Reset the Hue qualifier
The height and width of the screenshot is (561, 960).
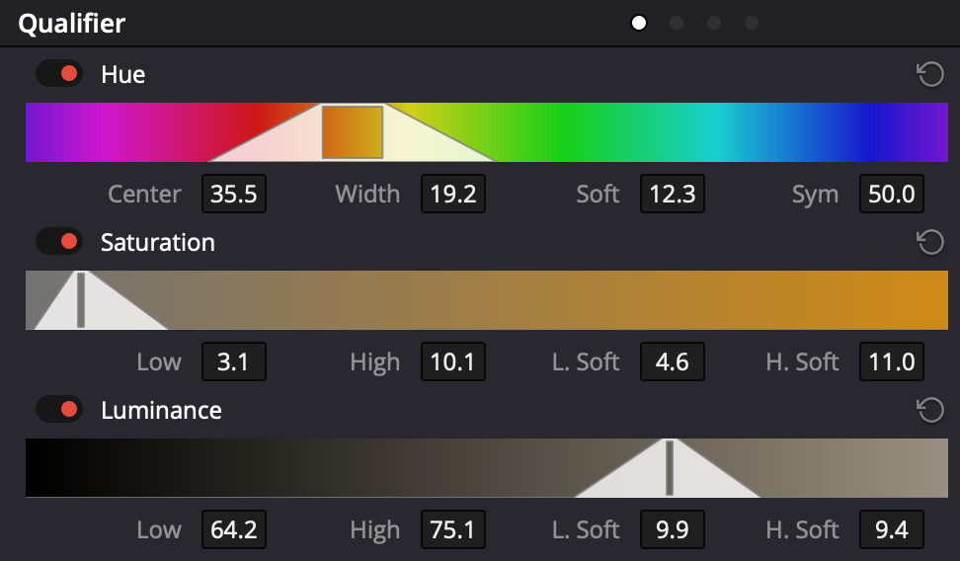pos(930,75)
